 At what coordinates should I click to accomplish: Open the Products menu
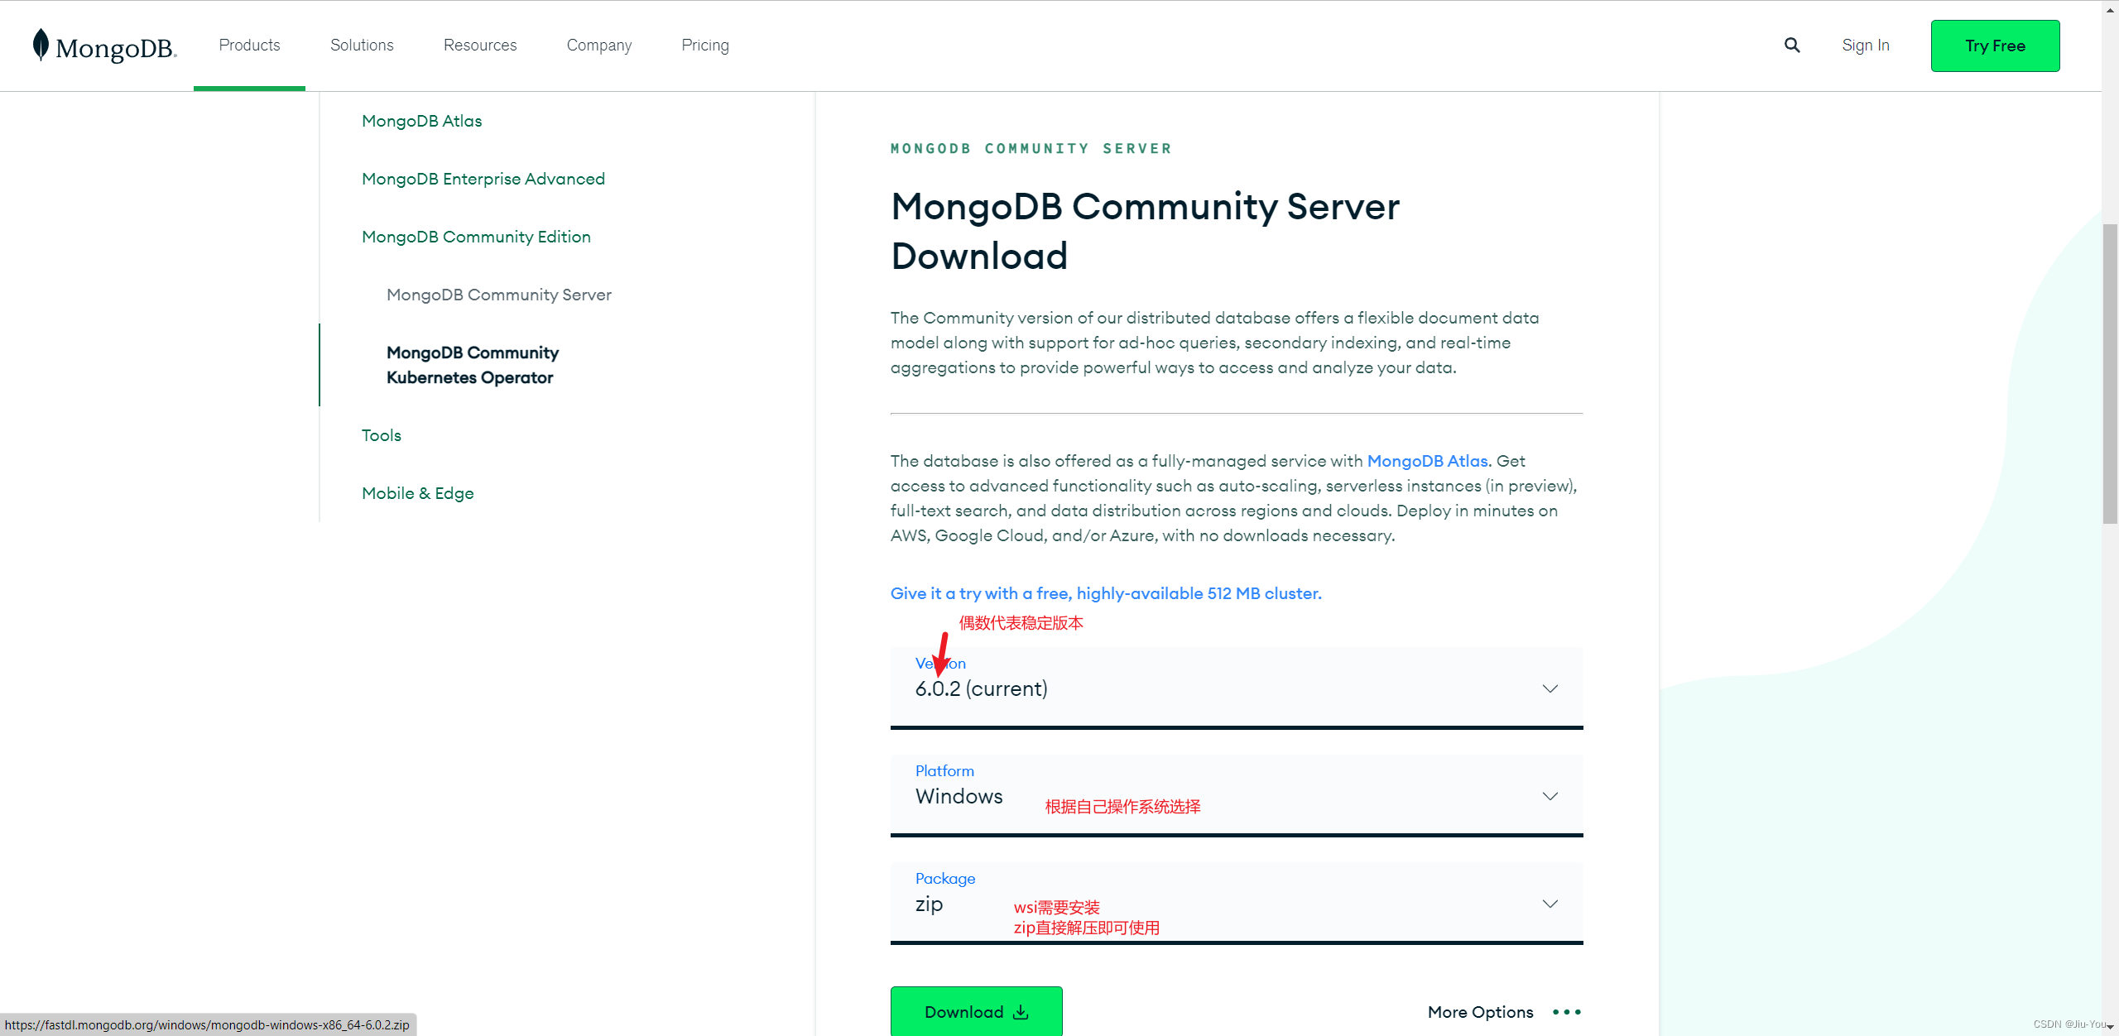click(x=249, y=46)
